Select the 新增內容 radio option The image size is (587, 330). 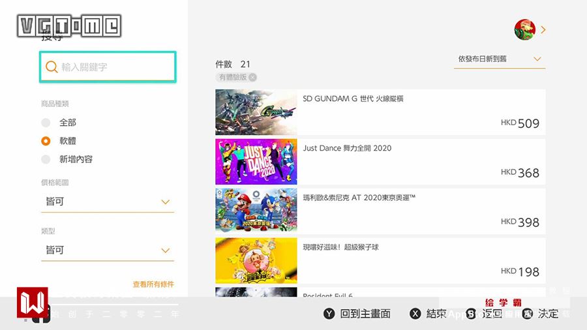(x=46, y=159)
